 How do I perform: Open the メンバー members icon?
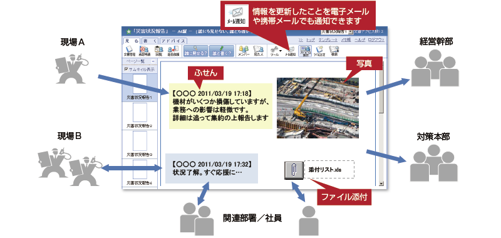click(244, 51)
